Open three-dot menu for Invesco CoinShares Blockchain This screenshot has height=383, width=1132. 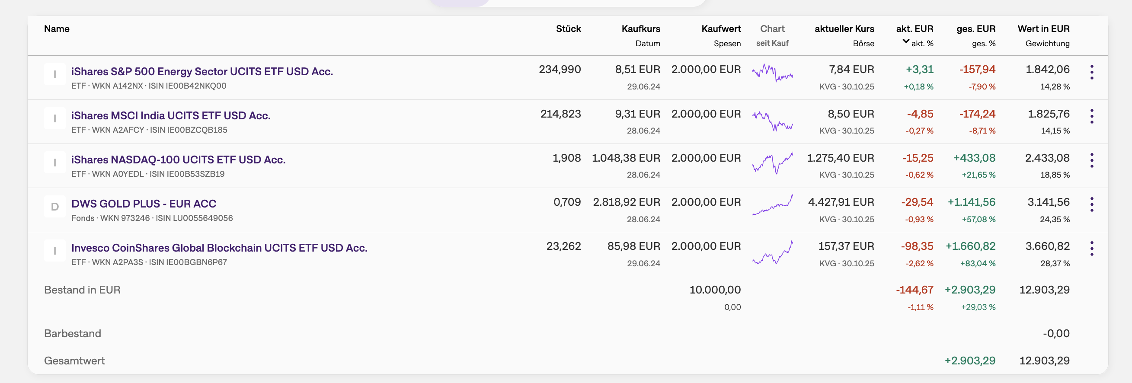coord(1091,249)
